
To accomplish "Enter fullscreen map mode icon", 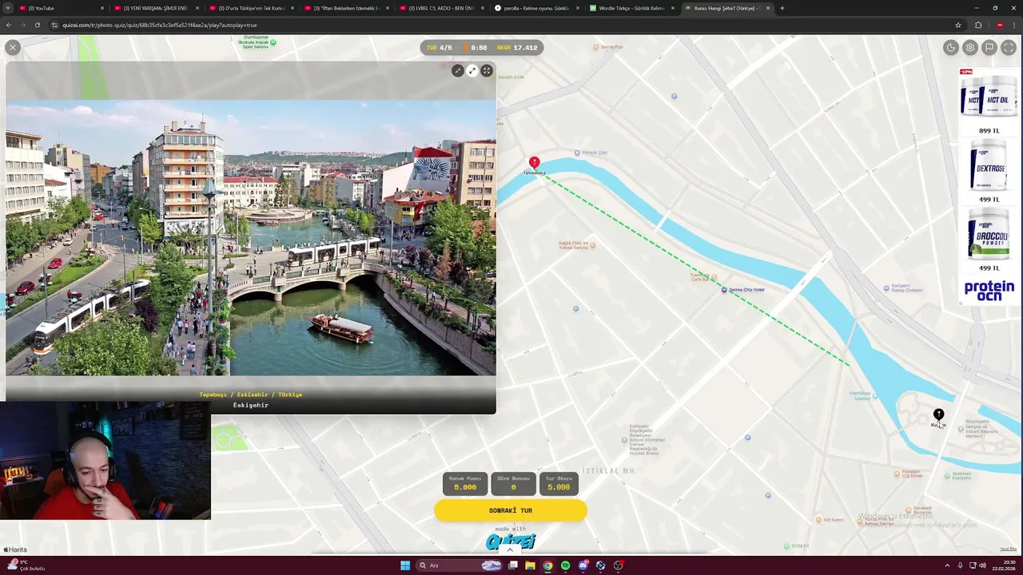I will pyautogui.click(x=1009, y=48).
